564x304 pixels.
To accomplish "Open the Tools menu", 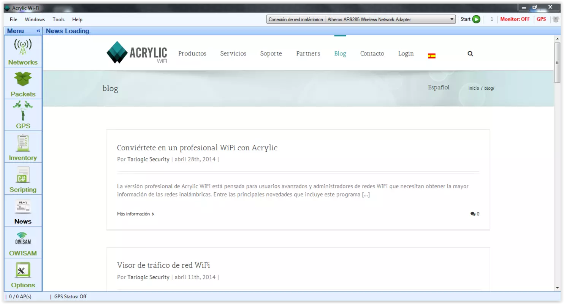I will point(59,19).
